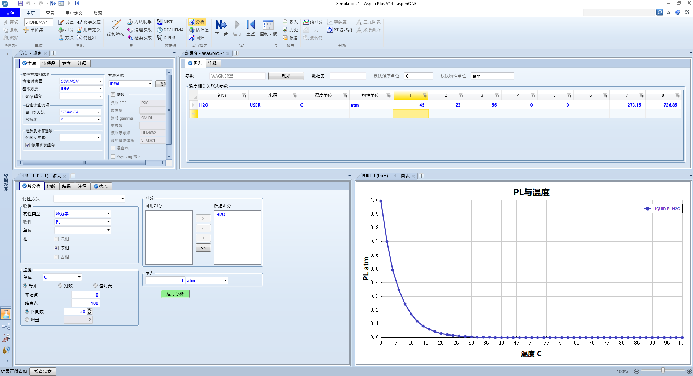Screen dimensions: 693x376
Task: Increase 区间数 with stepper up arrow
Action: (x=90, y=310)
